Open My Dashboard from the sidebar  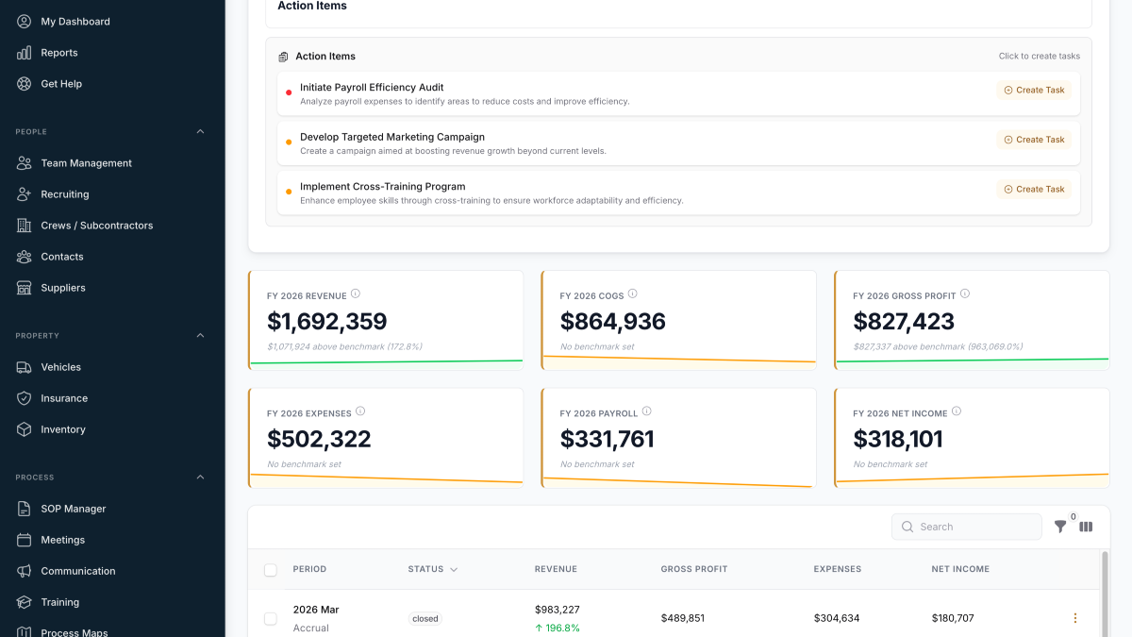coord(75,21)
